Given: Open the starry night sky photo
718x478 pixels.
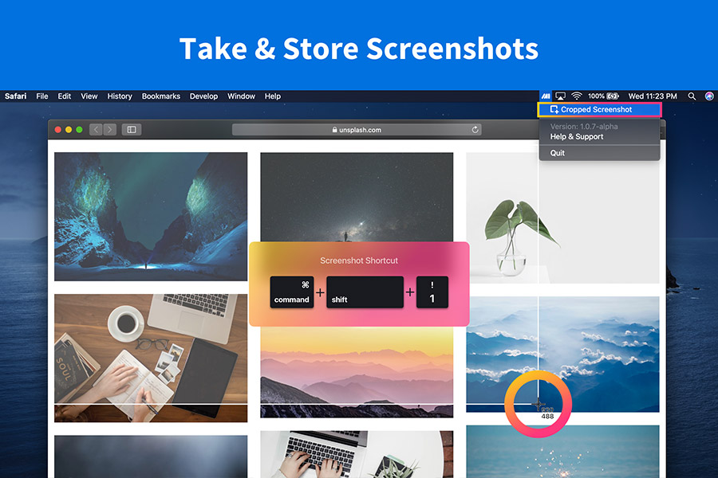Looking at the screenshot, I should point(357,197).
